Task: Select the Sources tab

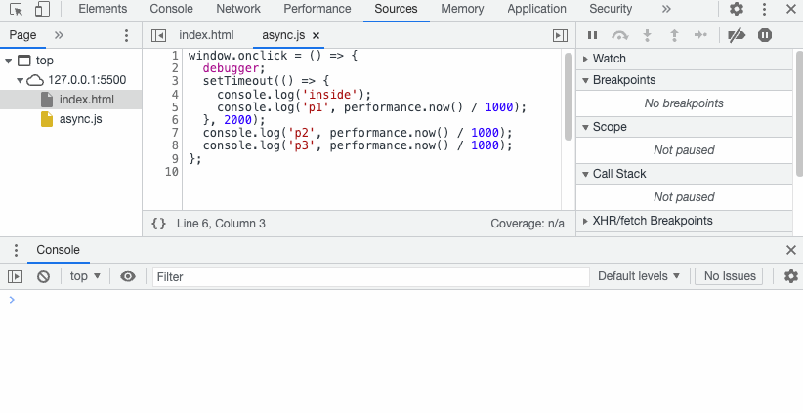Action: coord(396,9)
